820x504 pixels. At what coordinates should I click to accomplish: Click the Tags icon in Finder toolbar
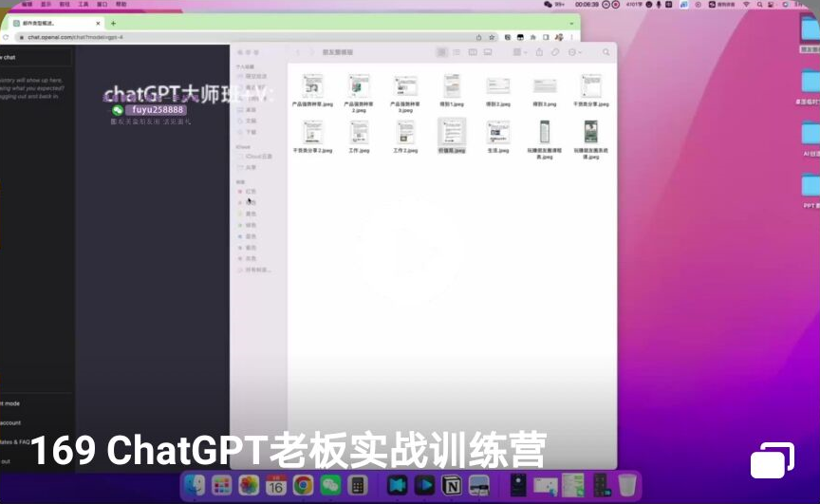coord(555,52)
